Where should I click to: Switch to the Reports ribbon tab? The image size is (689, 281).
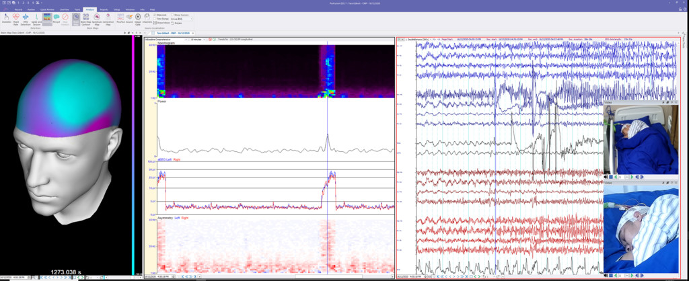point(104,9)
